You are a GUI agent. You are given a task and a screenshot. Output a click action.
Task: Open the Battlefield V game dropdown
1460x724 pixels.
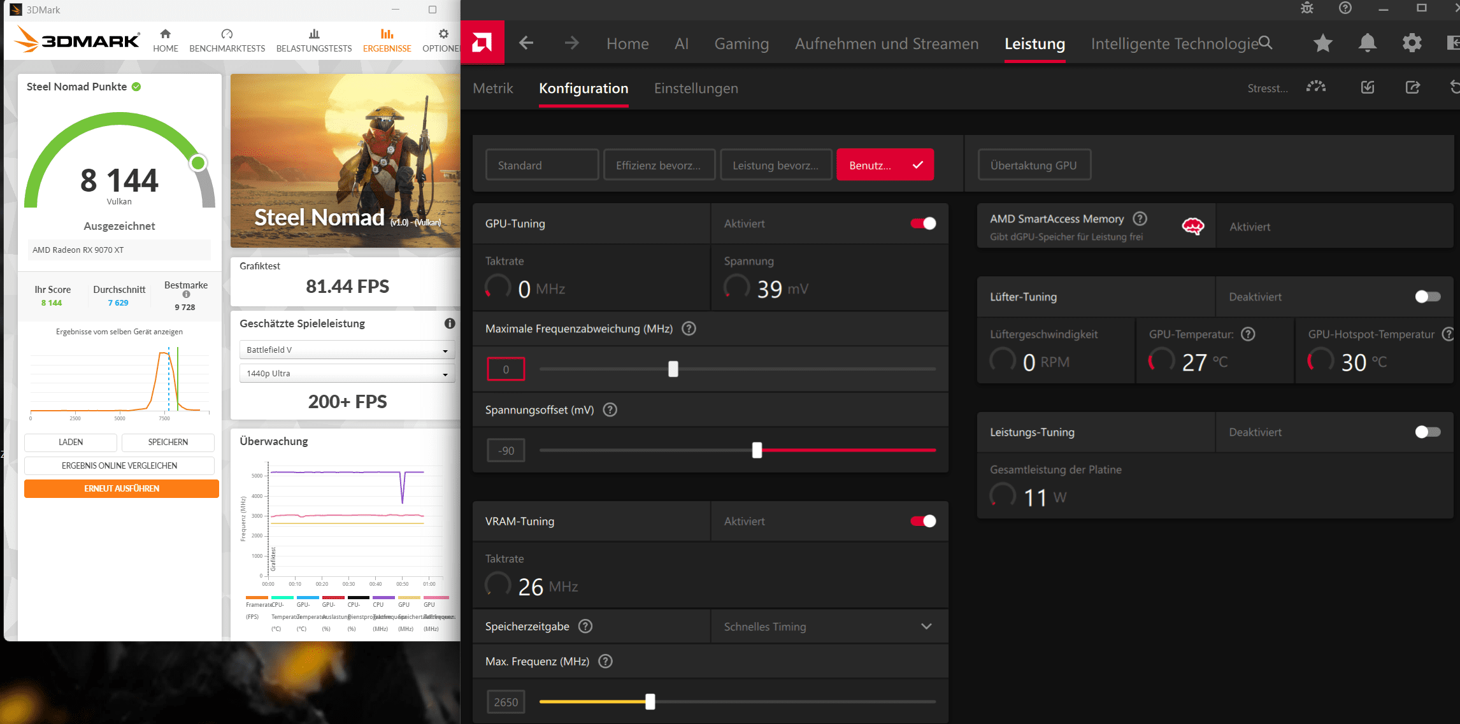pos(347,350)
